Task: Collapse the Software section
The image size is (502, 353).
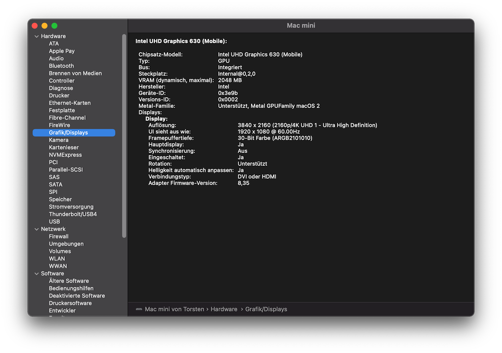Action: pos(37,274)
